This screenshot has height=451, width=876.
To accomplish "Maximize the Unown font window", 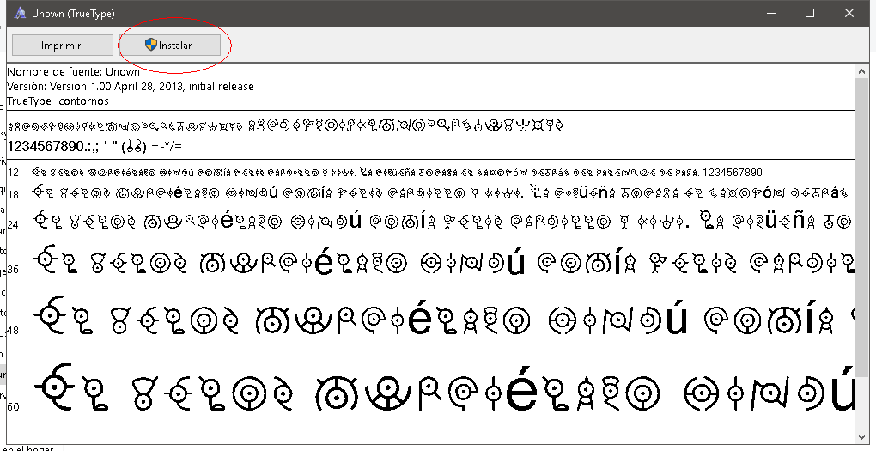I will [810, 14].
